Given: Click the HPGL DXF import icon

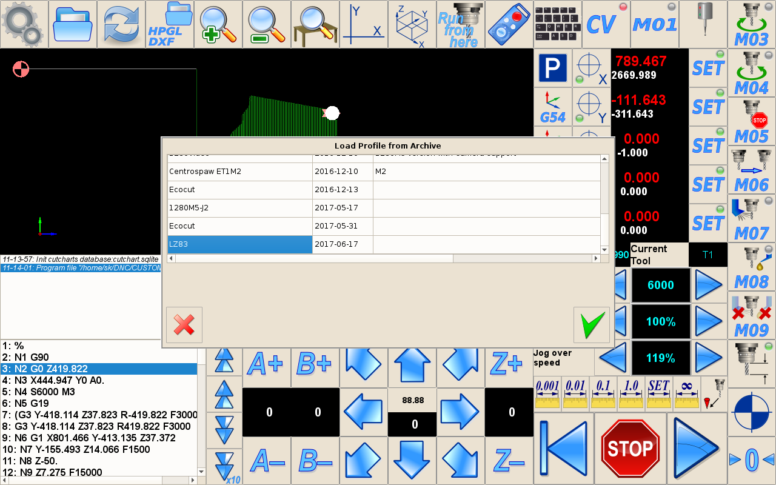Looking at the screenshot, I should [170, 24].
